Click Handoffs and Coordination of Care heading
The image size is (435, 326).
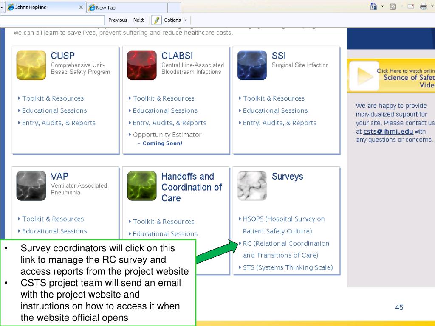tap(192, 187)
